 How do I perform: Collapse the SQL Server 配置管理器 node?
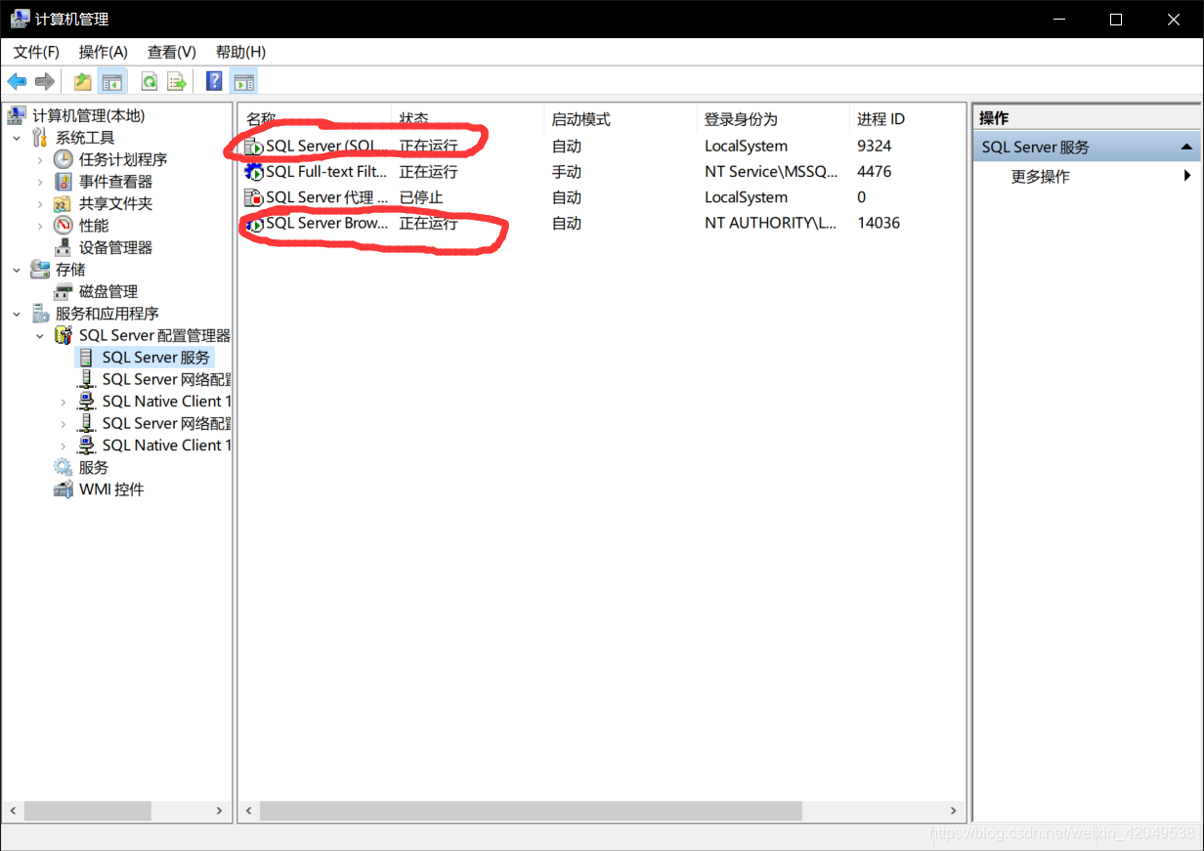click(40, 335)
